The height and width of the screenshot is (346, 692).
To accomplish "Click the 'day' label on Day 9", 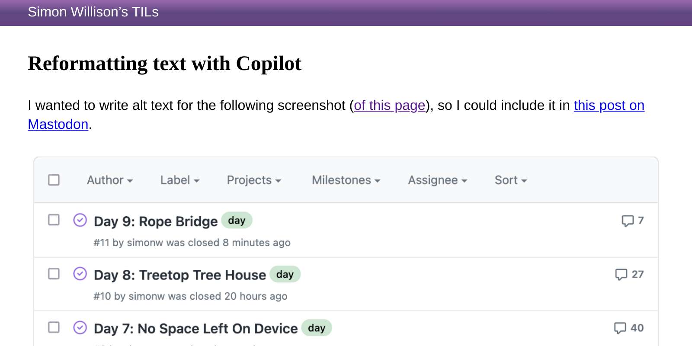I will click(237, 220).
